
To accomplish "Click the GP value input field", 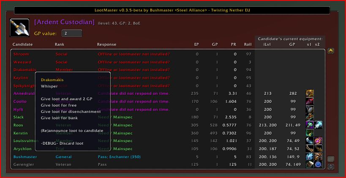I will [72, 33].
